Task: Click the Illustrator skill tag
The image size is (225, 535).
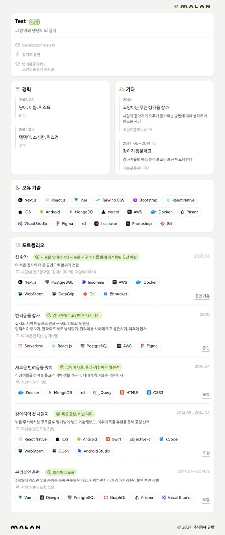Action: click(x=106, y=223)
